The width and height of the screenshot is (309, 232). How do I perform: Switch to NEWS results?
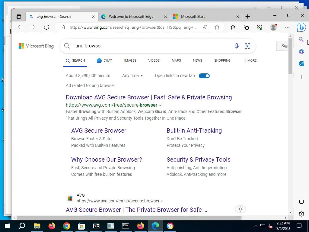click(x=197, y=60)
